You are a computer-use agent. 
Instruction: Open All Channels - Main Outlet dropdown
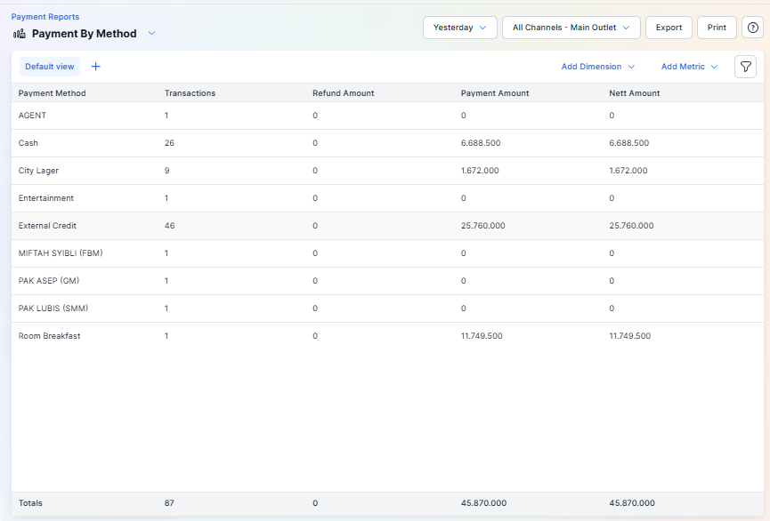(x=571, y=28)
